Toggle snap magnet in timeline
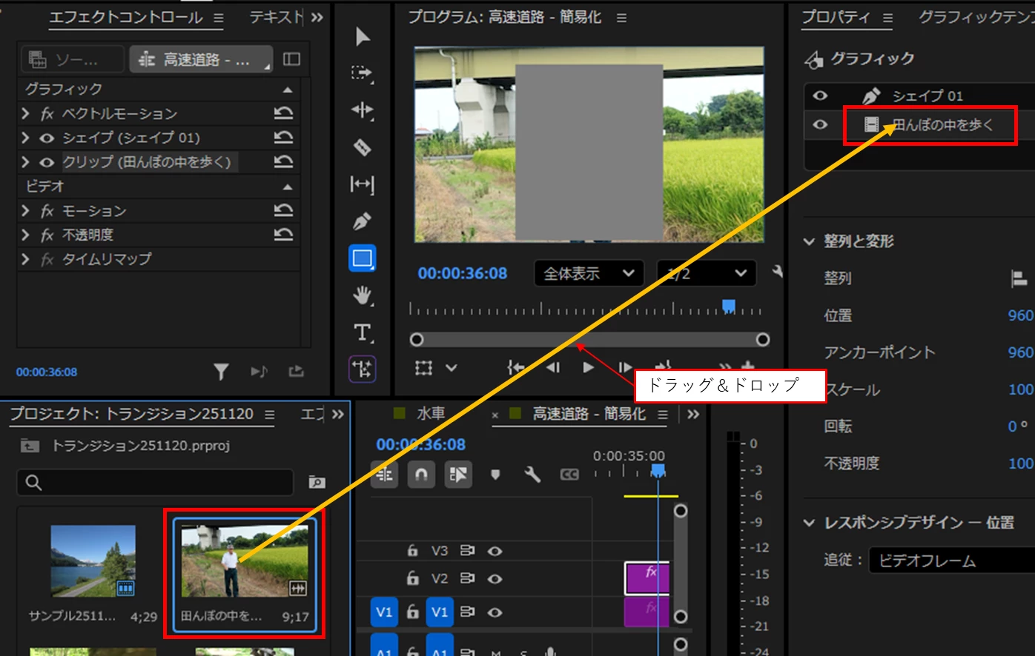 pyautogui.click(x=421, y=475)
